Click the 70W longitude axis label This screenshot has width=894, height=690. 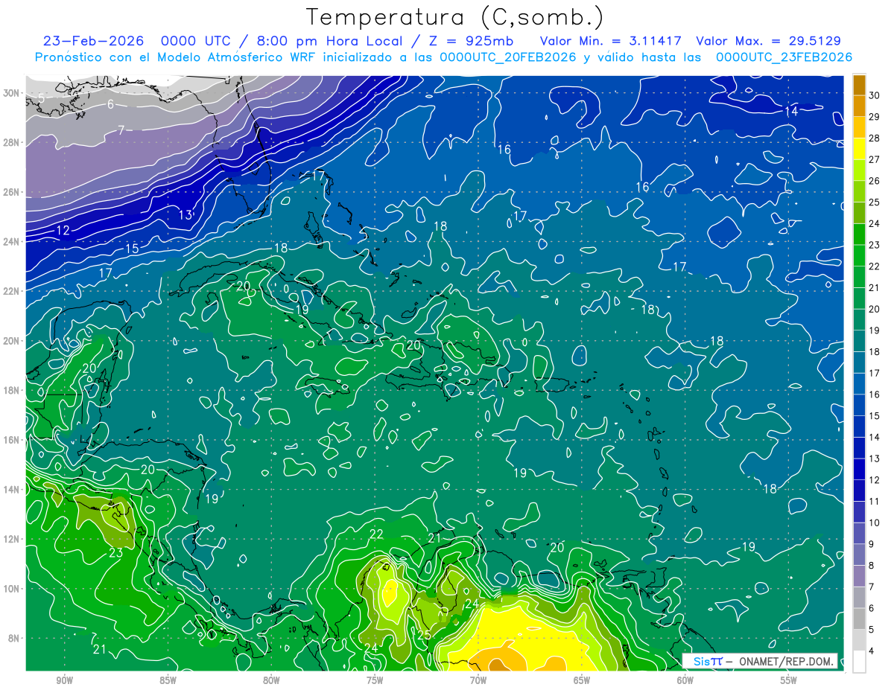(x=478, y=681)
